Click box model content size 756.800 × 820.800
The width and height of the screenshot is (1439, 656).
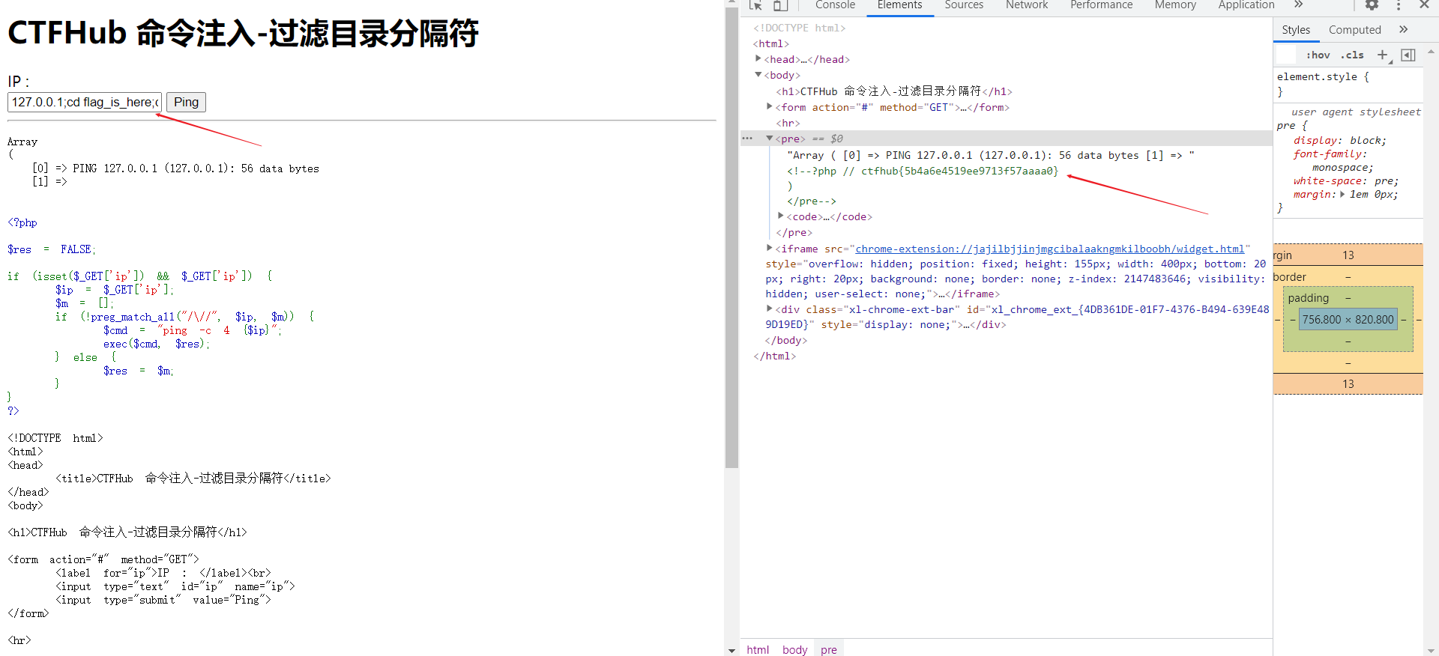pyautogui.click(x=1348, y=320)
